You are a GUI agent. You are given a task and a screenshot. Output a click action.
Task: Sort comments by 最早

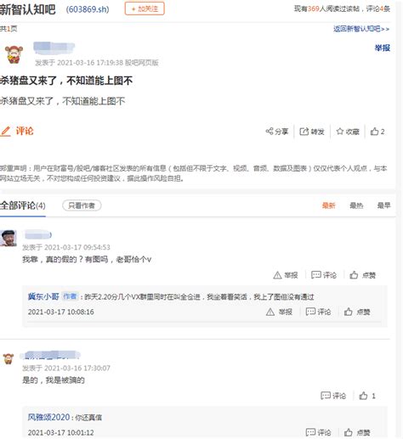tap(383, 205)
